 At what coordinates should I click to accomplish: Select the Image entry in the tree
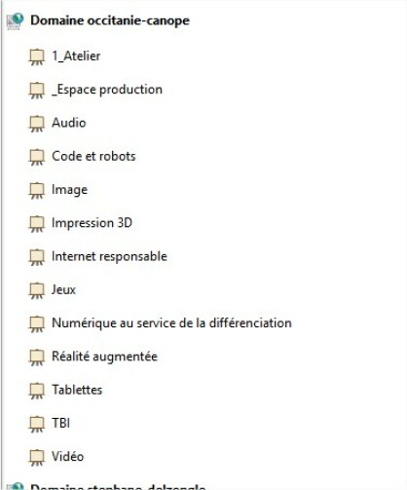tap(69, 190)
